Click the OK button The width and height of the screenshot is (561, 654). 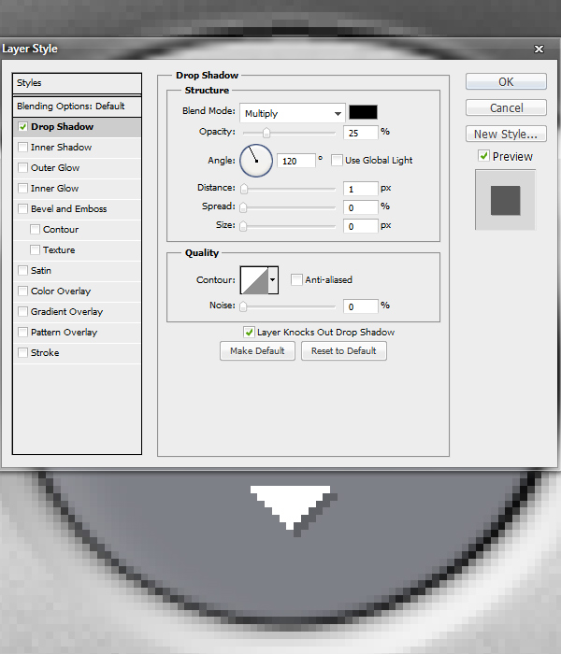point(506,82)
